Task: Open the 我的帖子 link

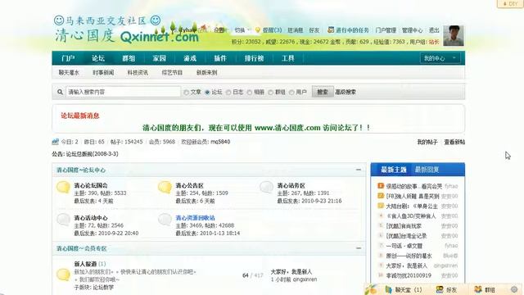Action: [427, 142]
